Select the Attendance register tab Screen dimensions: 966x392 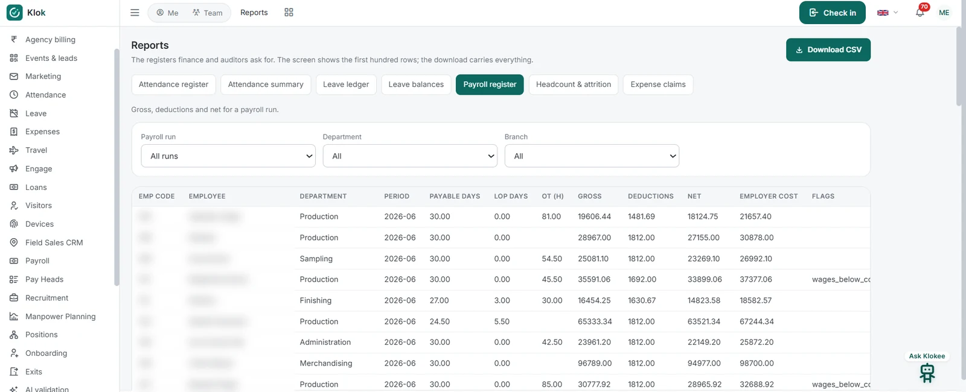173,84
